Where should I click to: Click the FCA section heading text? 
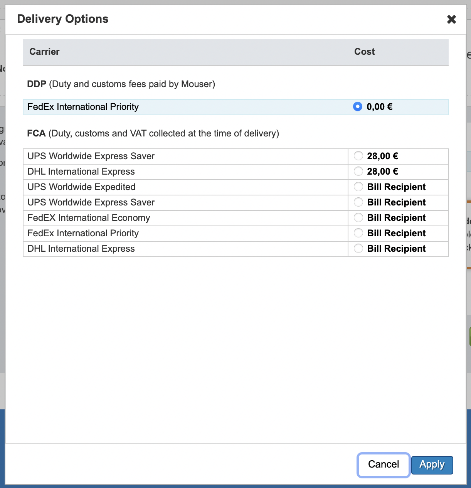pos(153,133)
